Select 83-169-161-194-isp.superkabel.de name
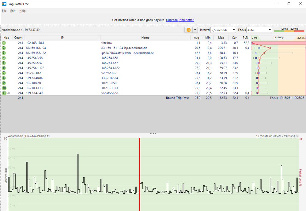Screen dimensions: 306x211 tap(124, 48)
